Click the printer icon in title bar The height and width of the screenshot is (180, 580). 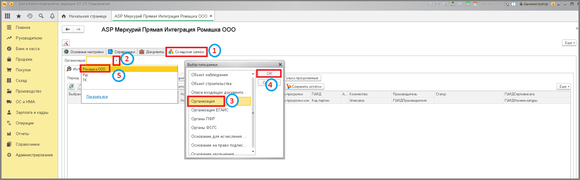pos(437,4)
